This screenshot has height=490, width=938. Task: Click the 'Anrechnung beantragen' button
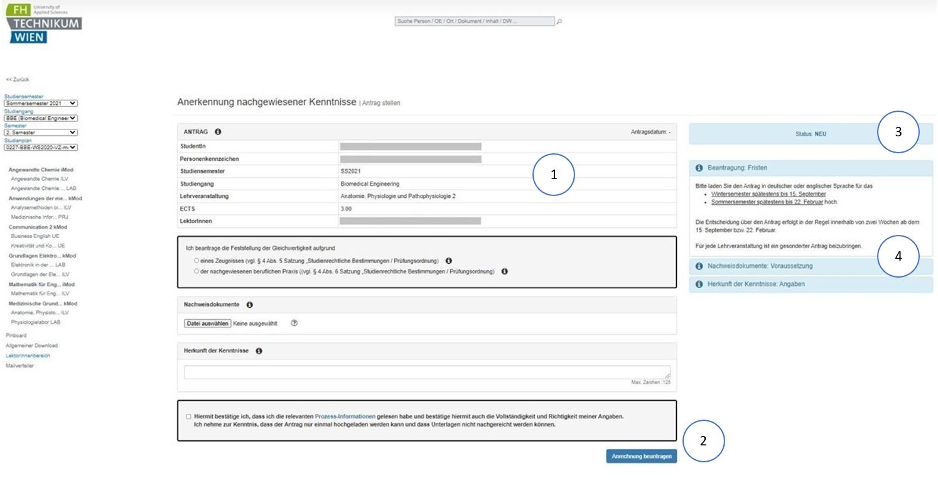click(x=641, y=457)
